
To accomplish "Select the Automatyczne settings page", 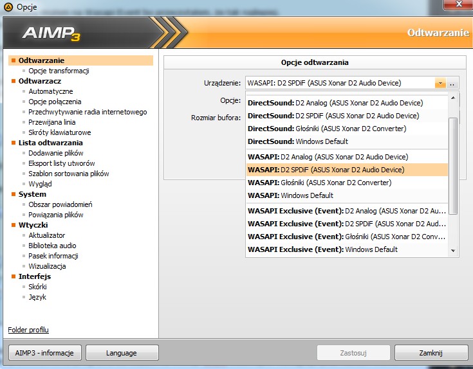I will coord(51,91).
